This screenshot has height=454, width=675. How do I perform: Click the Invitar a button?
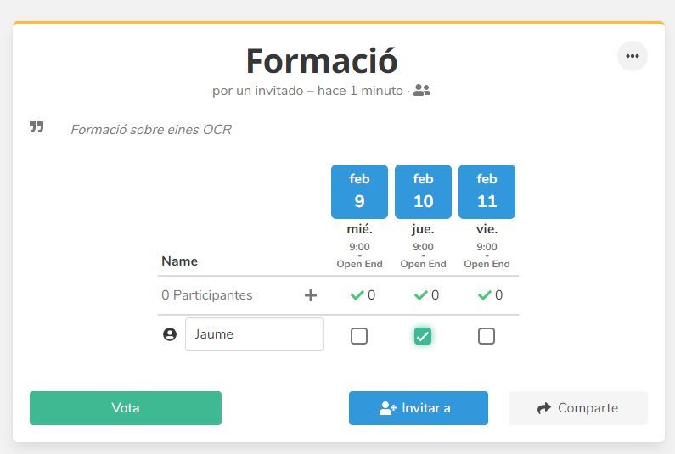coord(418,408)
